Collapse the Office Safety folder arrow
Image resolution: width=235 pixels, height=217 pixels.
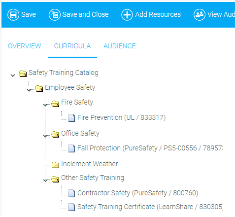(x=45, y=136)
